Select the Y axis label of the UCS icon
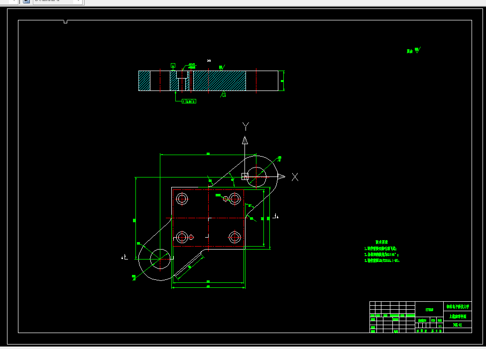Viewport: 486px width, 349px height. 245,126
